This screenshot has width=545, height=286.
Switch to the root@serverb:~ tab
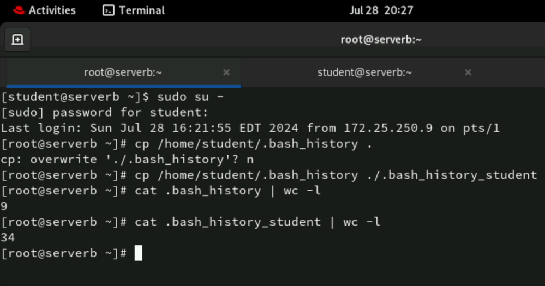[122, 72]
